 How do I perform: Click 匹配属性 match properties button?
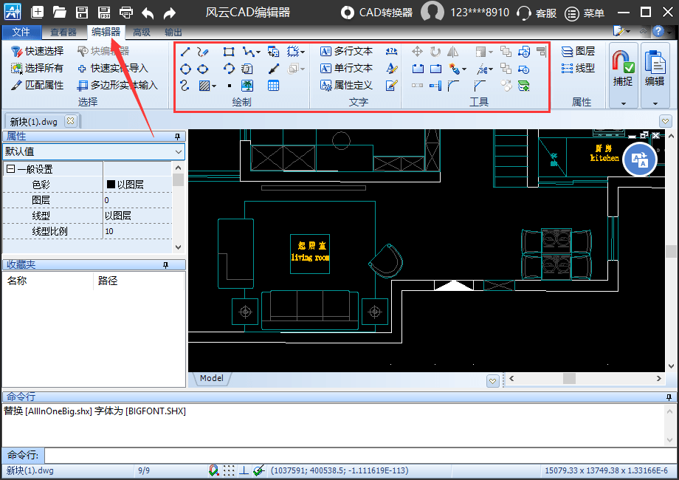[x=37, y=85]
